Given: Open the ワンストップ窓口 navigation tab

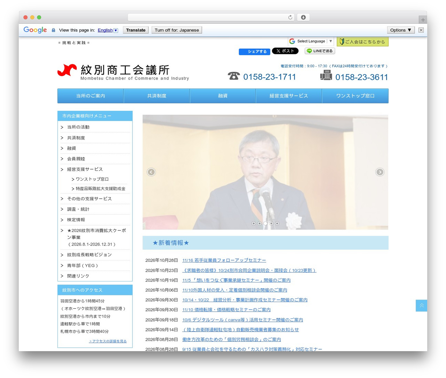Looking at the screenshot, I should click(355, 96).
